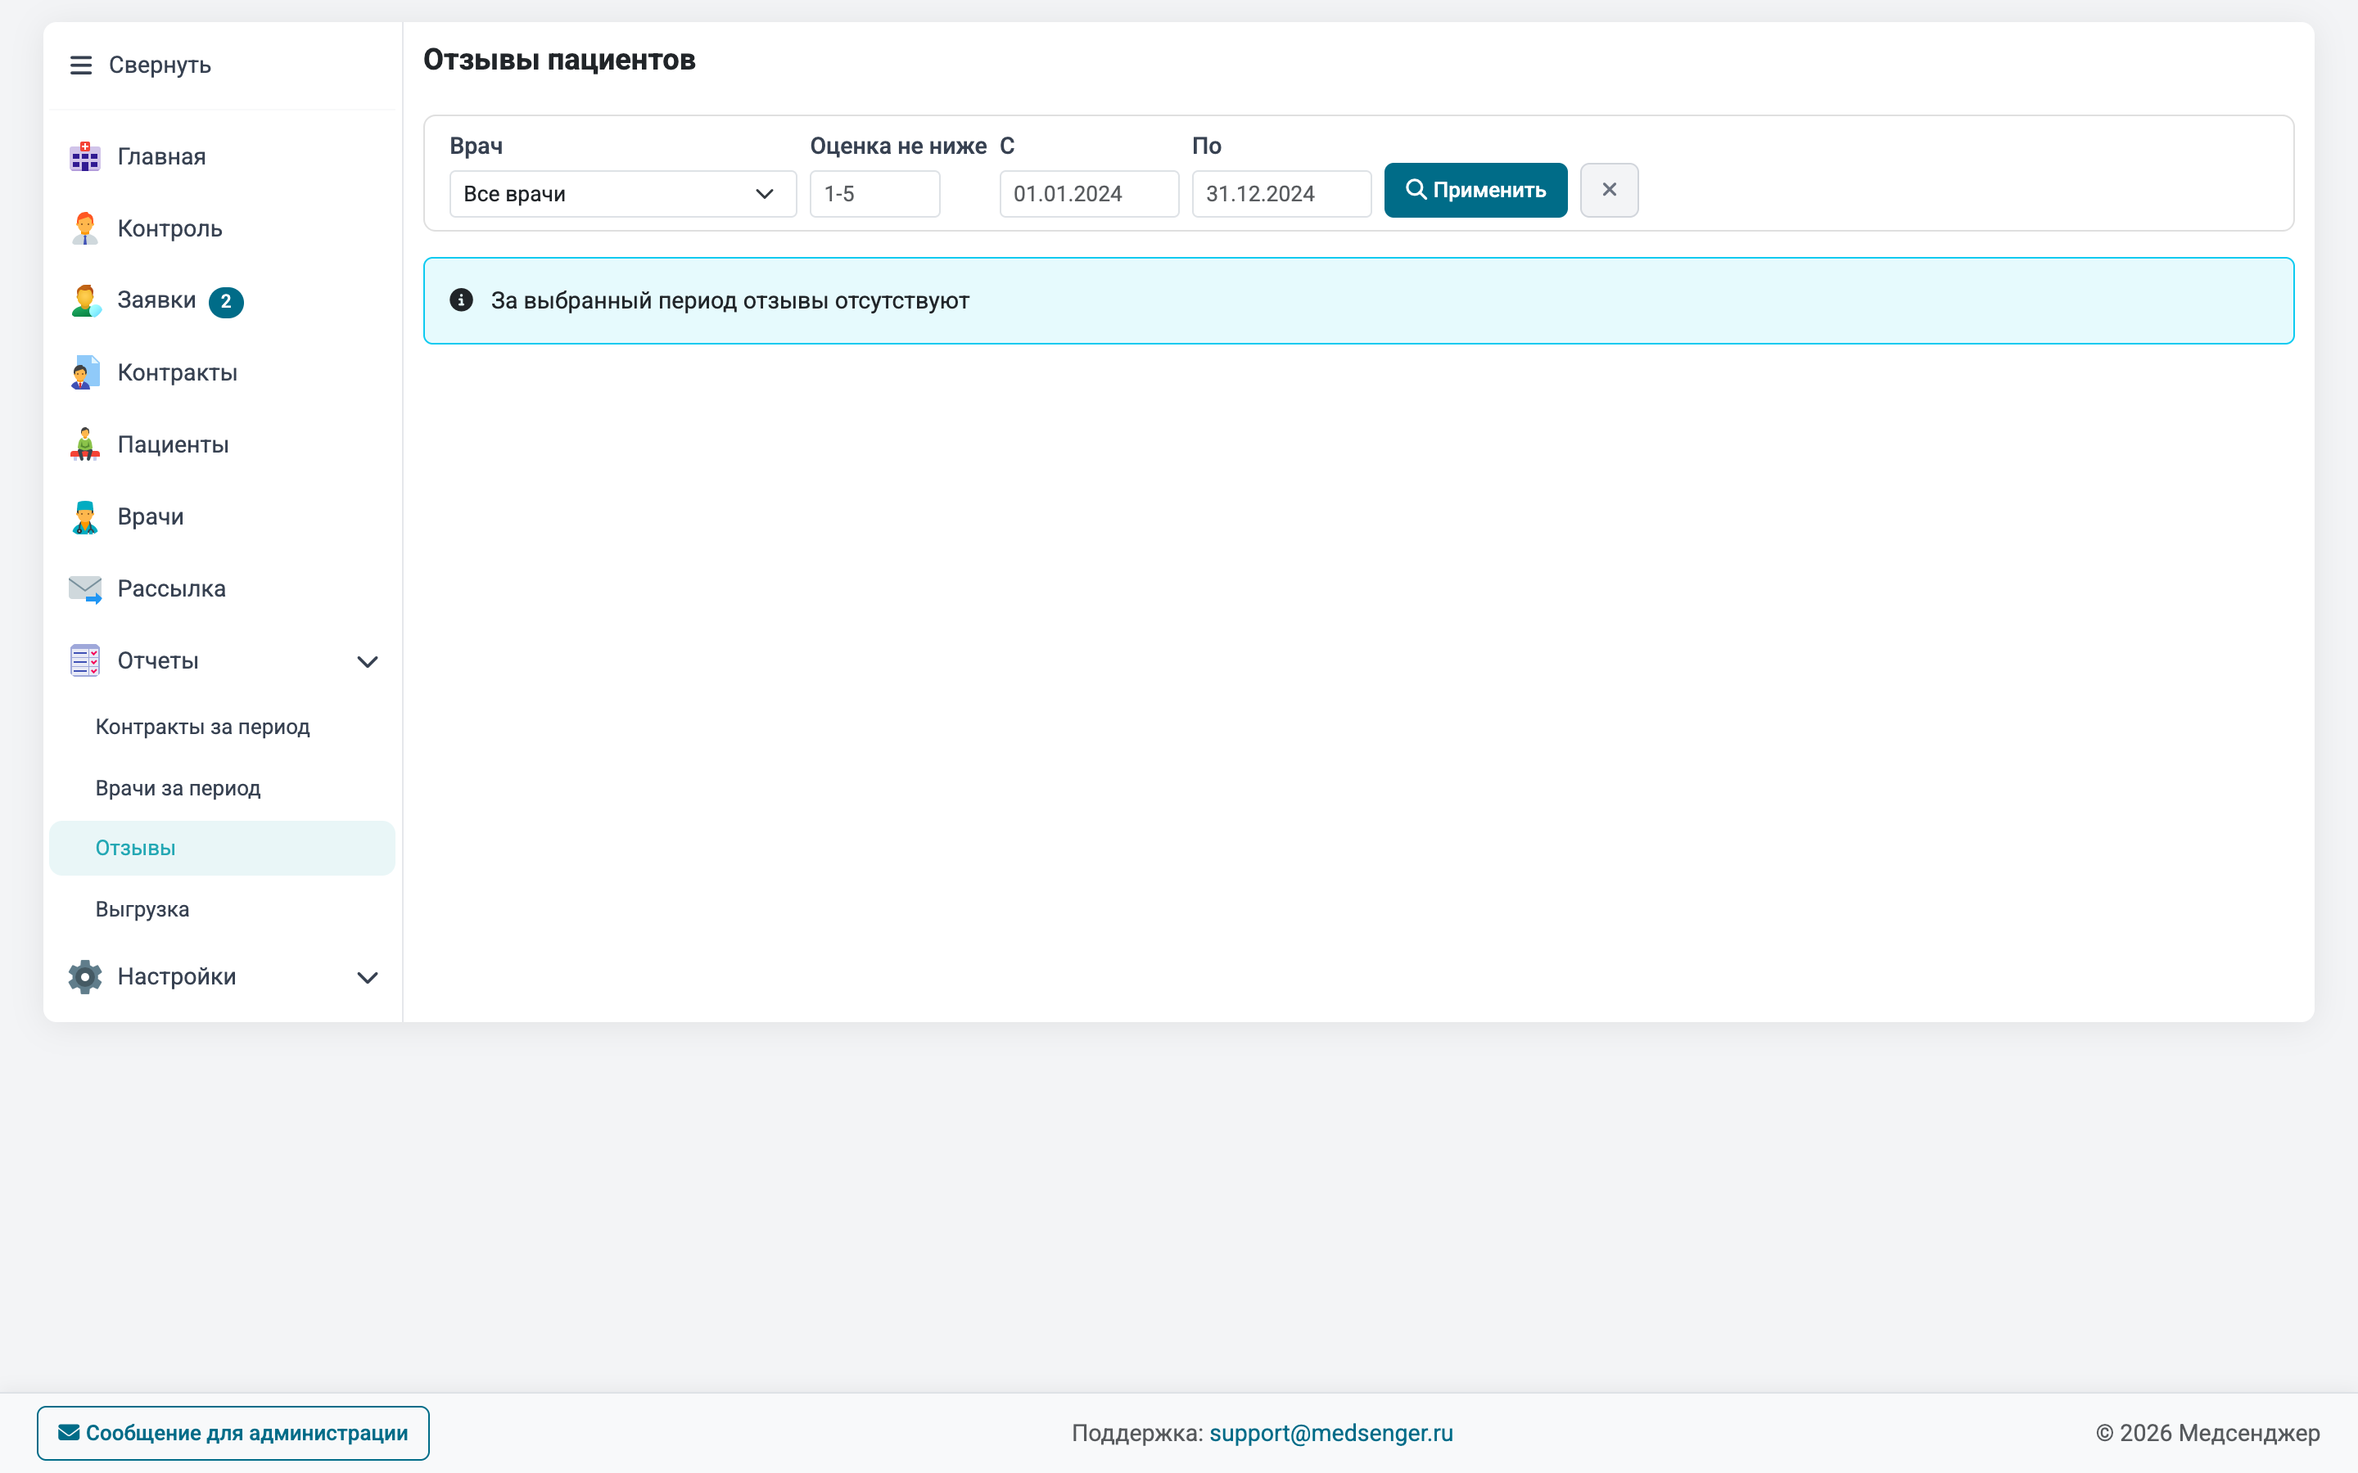This screenshot has height=1473, width=2358.
Task: Navigate to the Врачи menu item
Action: click(222, 517)
